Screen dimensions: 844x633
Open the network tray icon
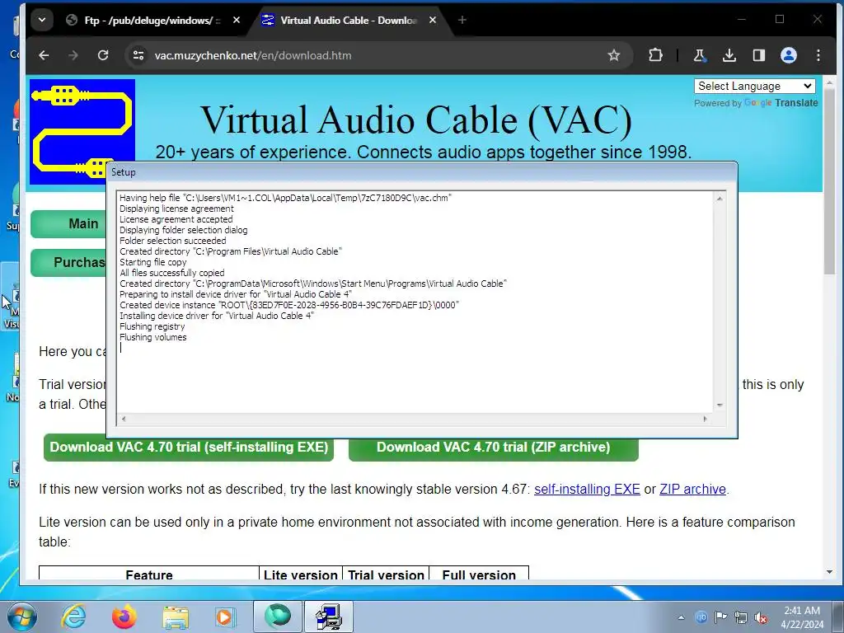pos(741,617)
